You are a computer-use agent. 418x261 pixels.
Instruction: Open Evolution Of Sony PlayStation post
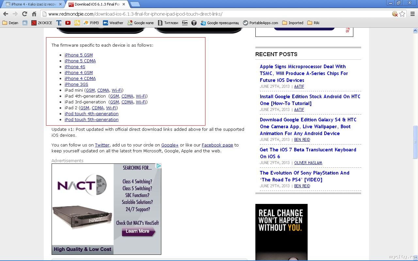click(305, 176)
